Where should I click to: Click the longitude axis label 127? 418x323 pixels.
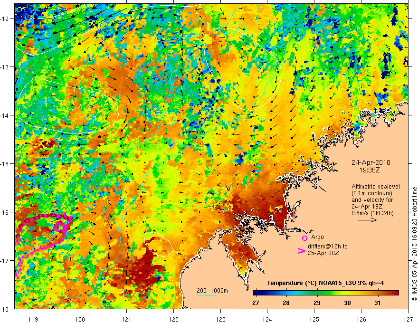408,319
